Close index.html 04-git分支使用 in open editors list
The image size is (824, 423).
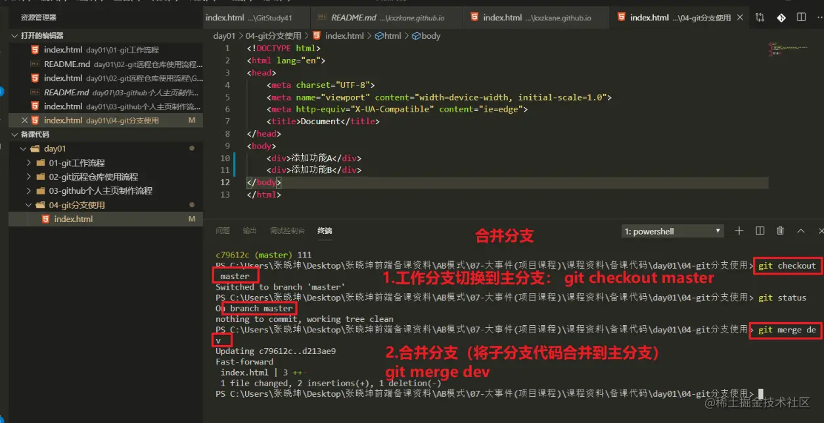(25, 120)
